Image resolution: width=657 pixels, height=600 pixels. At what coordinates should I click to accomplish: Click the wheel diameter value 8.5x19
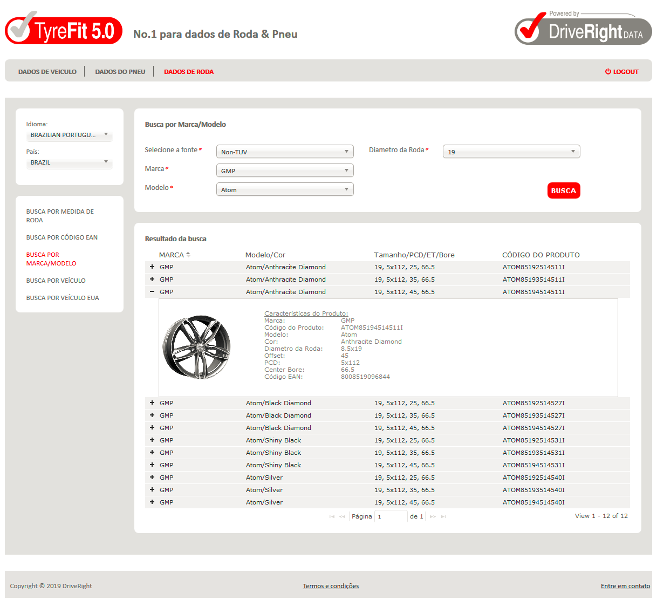pos(351,349)
